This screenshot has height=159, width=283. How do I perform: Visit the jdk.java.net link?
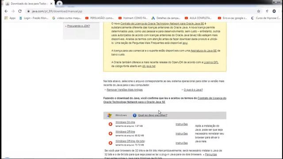149,66
